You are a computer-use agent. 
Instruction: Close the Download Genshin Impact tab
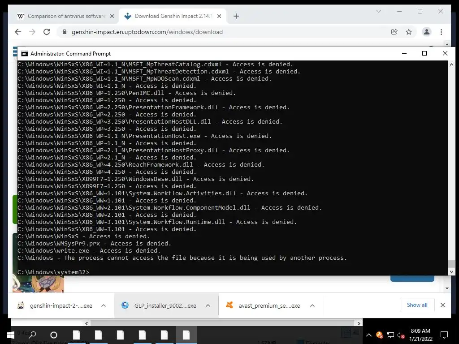point(219,17)
